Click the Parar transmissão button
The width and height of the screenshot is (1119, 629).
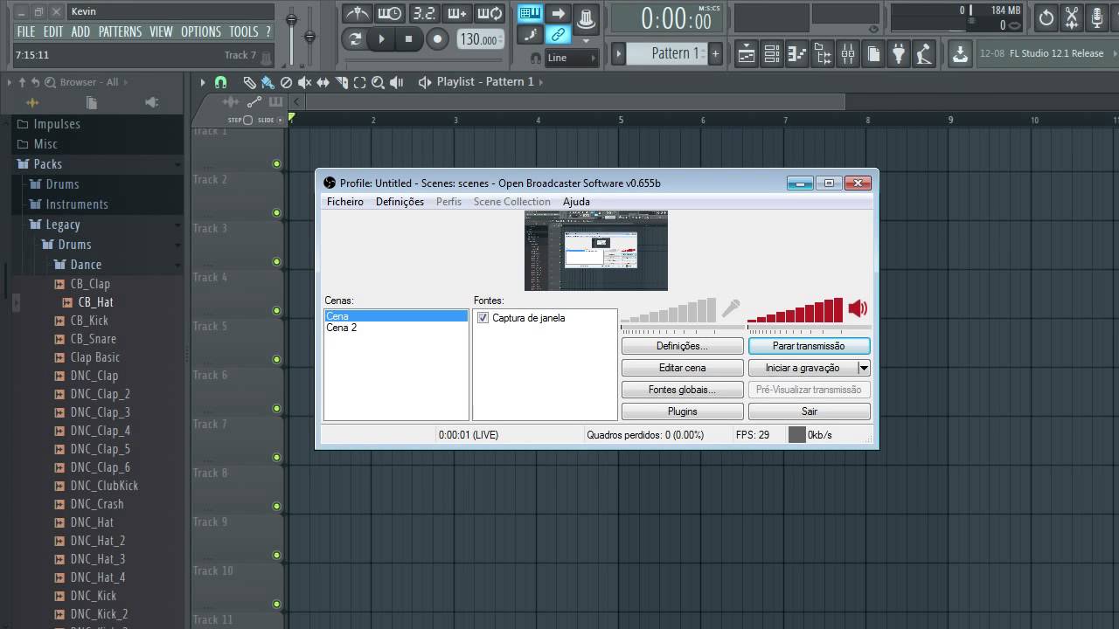pyautogui.click(x=810, y=346)
